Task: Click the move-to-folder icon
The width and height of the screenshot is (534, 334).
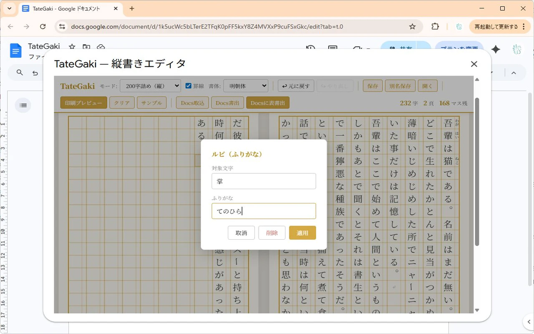Action: click(86, 47)
